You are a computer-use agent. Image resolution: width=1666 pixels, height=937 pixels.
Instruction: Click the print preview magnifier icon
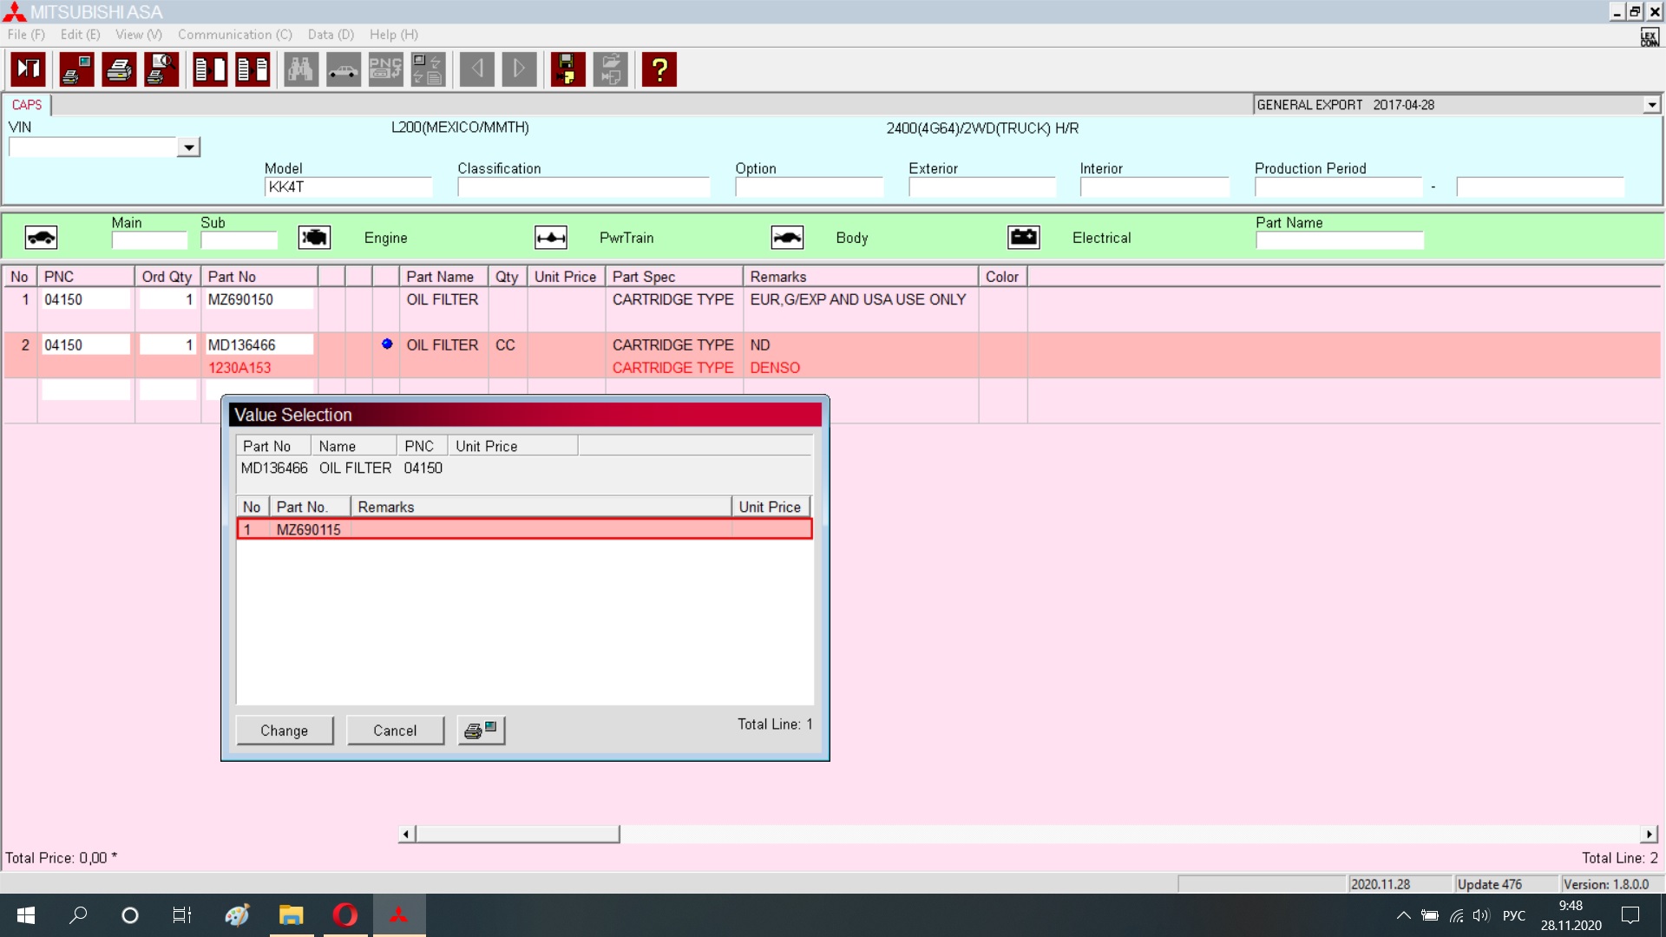[161, 69]
